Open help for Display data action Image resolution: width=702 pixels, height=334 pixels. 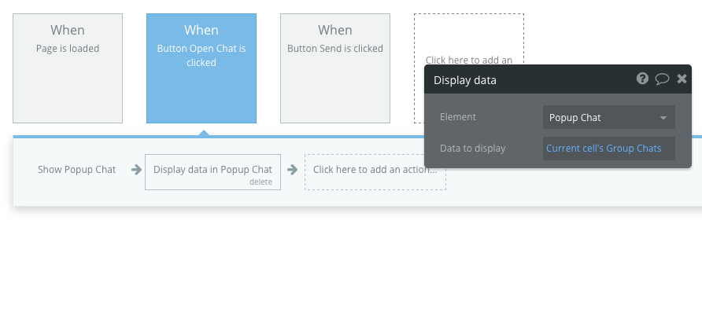coord(642,79)
